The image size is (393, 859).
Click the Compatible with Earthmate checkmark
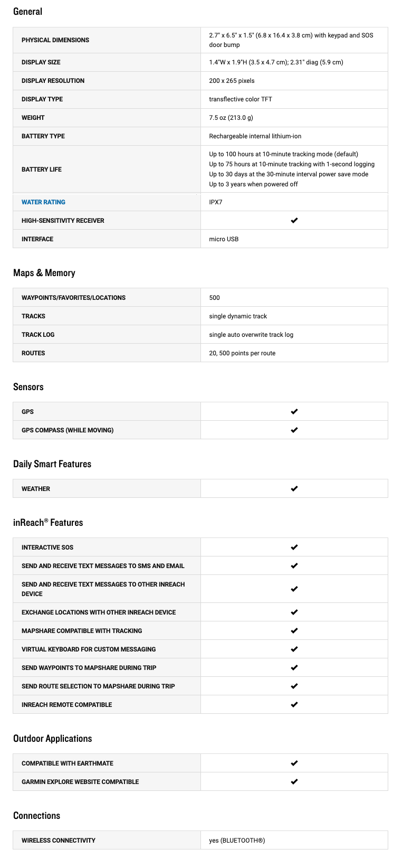tap(294, 763)
